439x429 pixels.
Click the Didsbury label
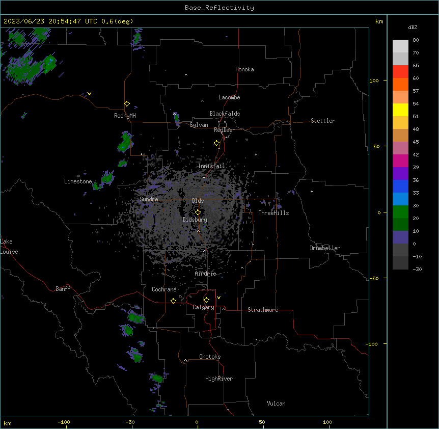(x=195, y=220)
